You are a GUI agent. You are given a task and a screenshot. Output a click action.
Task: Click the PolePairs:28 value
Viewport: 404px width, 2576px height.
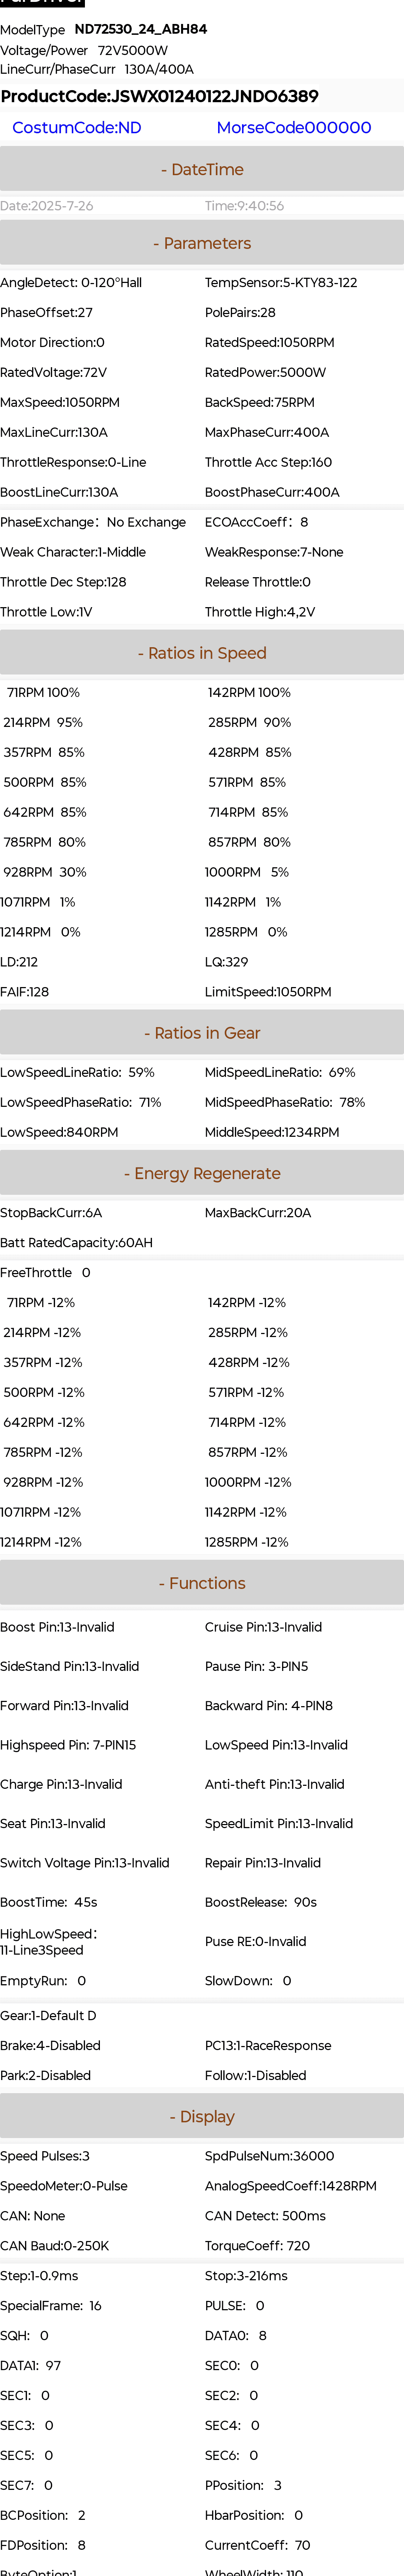[x=240, y=312]
